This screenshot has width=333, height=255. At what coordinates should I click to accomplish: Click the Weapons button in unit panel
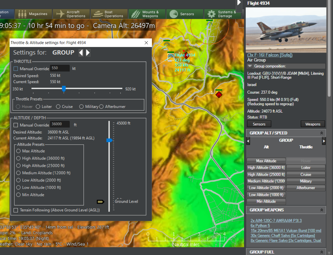313,124
